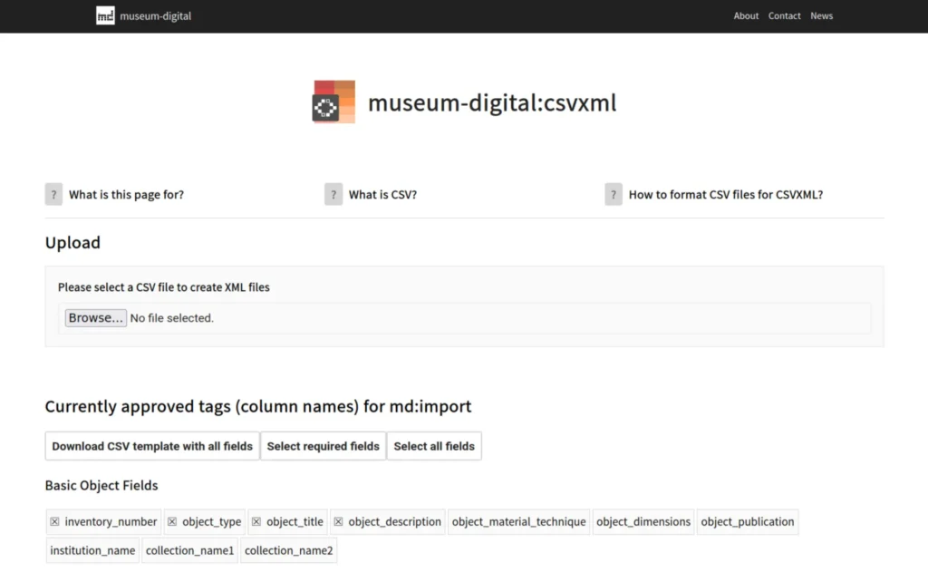Screen dimensions: 928x572
Task: Click the Browse... file button
Action: point(96,318)
